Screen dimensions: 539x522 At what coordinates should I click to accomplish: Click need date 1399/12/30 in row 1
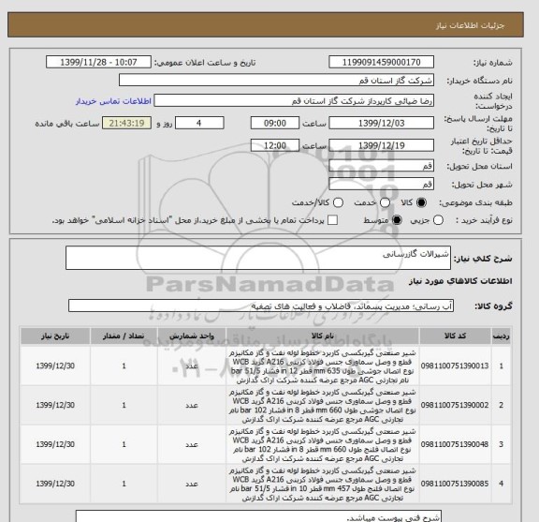pos(55,365)
